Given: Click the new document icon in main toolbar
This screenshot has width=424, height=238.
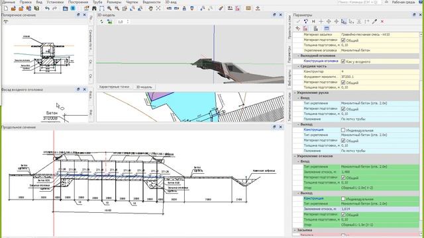Looking at the screenshot, I should [6, 9].
